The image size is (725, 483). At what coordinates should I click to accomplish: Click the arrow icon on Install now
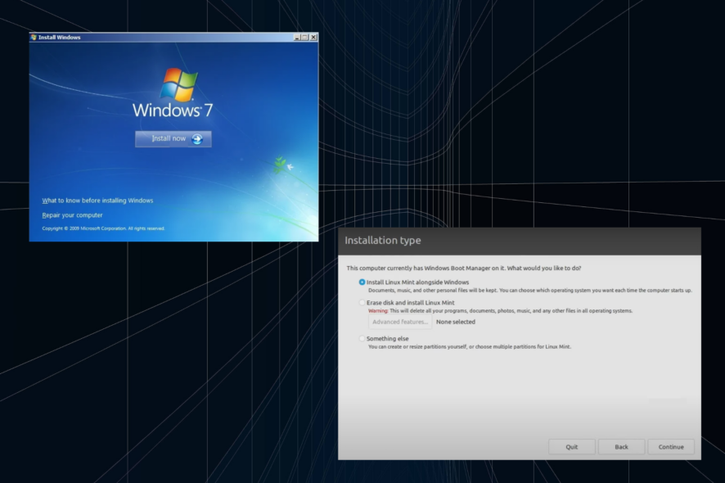[x=197, y=139]
